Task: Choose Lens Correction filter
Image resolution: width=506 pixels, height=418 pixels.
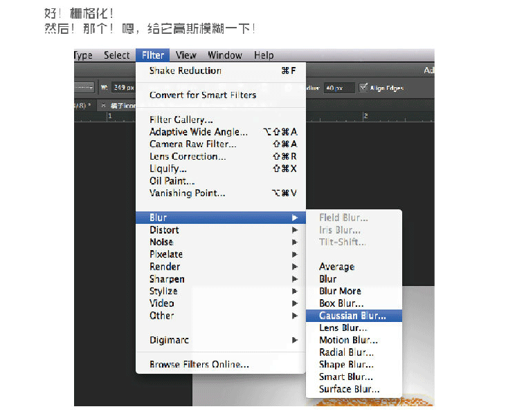Action: 221,156
